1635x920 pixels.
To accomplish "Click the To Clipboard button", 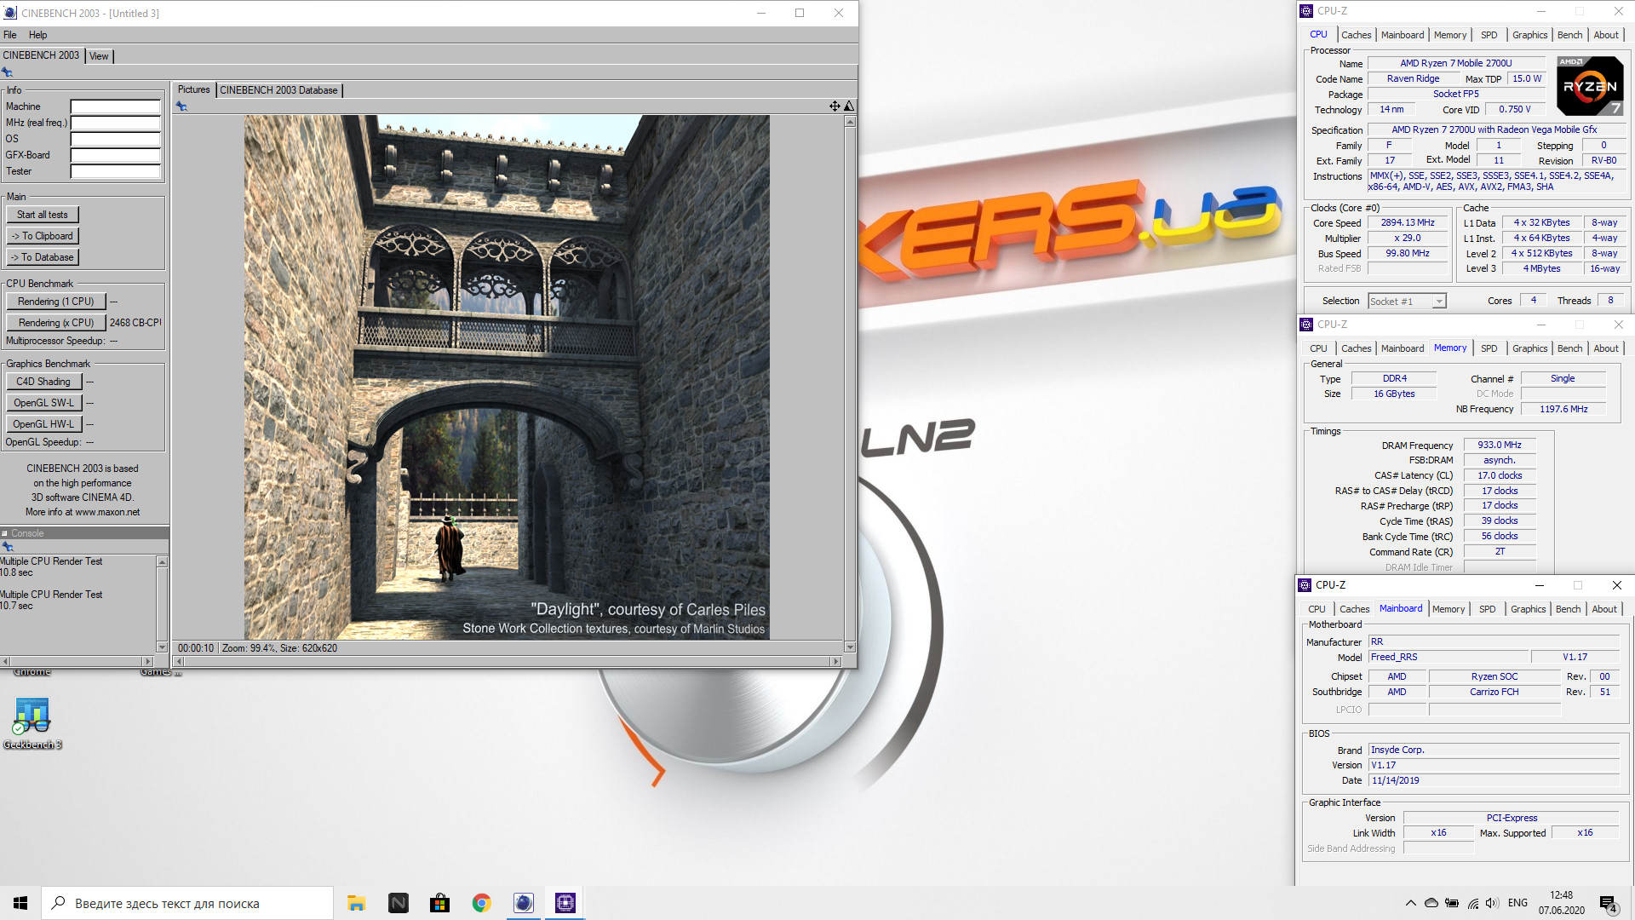I will tap(43, 236).
